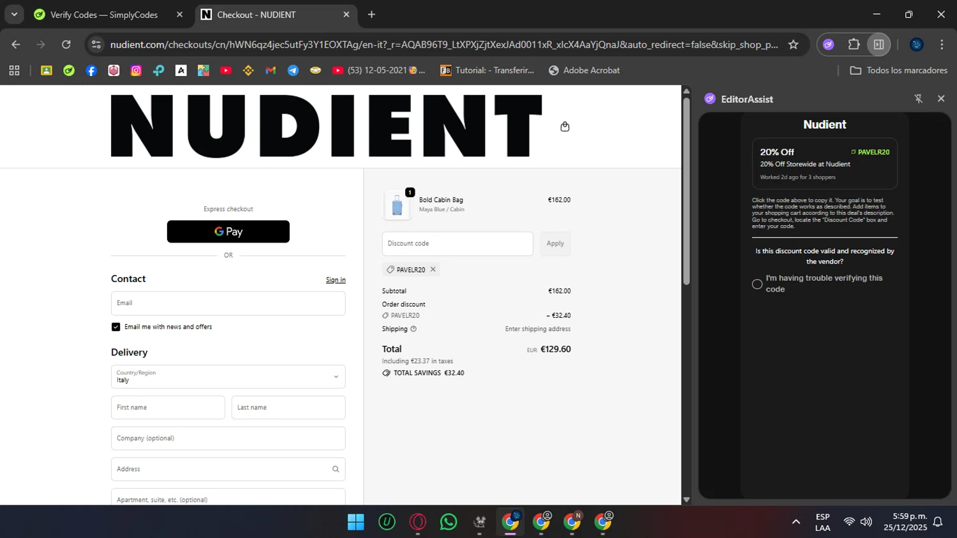Image resolution: width=957 pixels, height=538 pixels.
Task: Click the Last name field
Action: point(288,407)
